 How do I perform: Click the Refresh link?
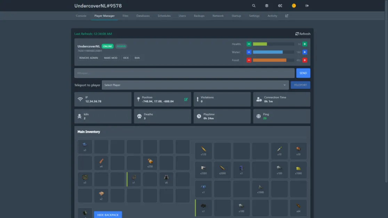(x=303, y=34)
